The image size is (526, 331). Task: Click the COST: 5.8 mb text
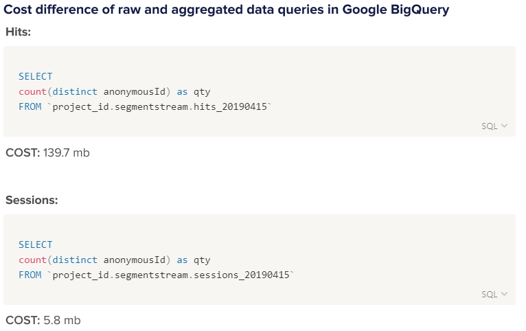pyautogui.click(x=43, y=321)
